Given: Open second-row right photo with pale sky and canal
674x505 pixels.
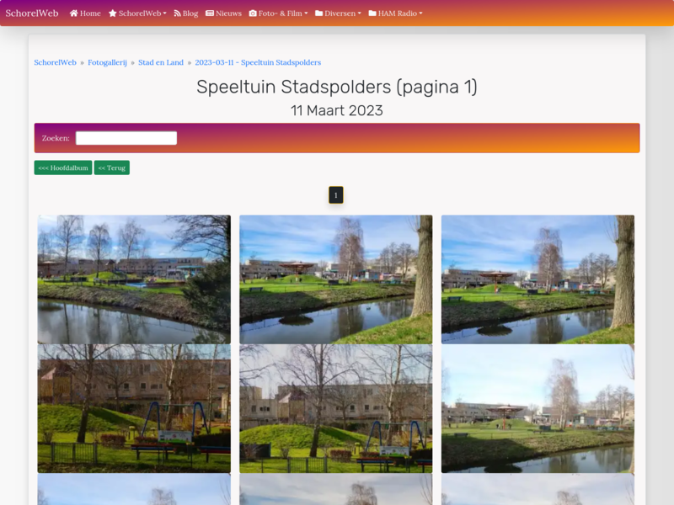Looking at the screenshot, I should (x=538, y=408).
